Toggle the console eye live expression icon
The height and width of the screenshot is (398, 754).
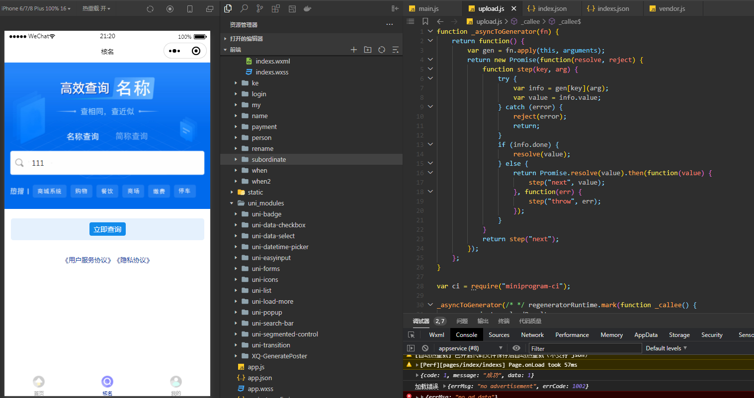tap(516, 348)
